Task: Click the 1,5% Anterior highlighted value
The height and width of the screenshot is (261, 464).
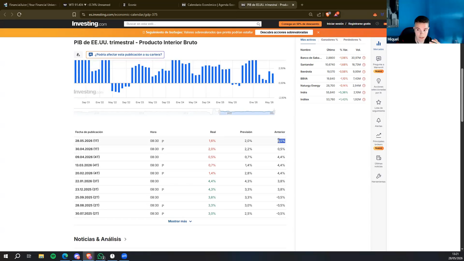Action: tap(281, 141)
